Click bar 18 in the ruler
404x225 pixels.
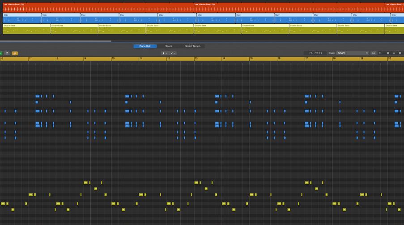pos(334,59)
